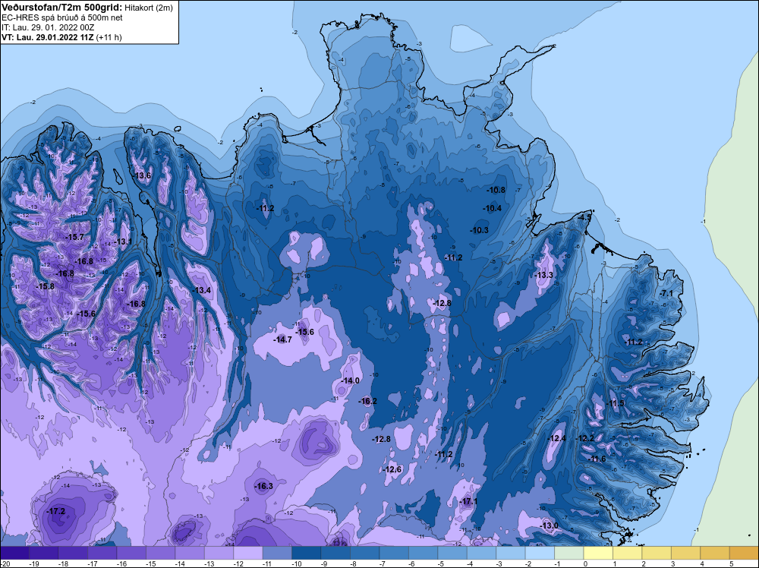Pick legend swatch between -17 and -16

(x=102, y=553)
